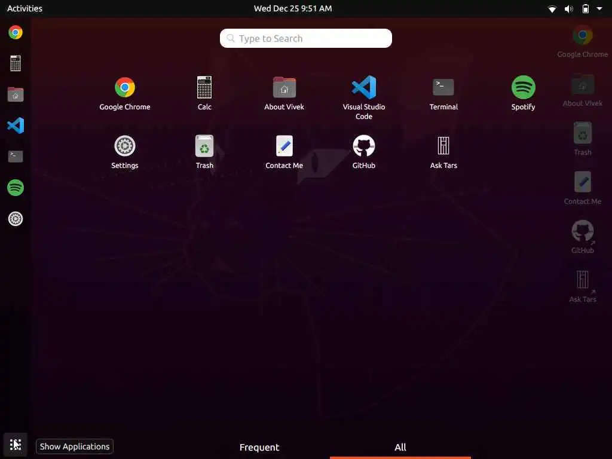Click the calculator icon in the dock
This screenshot has width=612, height=459.
click(x=16, y=63)
